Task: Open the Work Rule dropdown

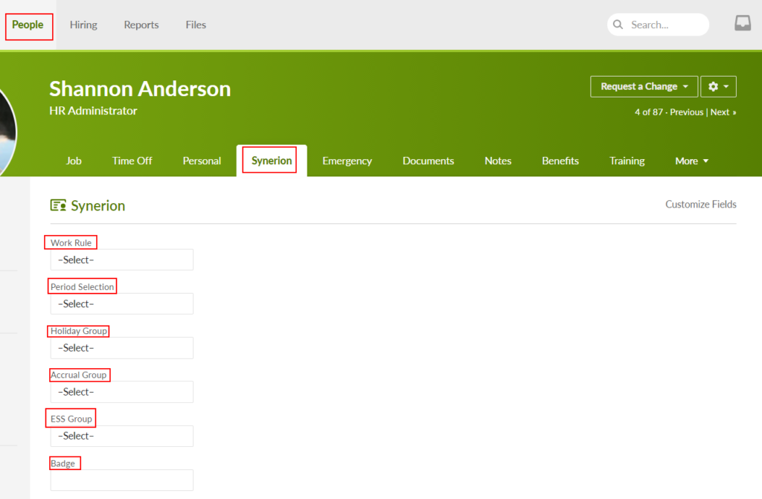Action: tap(121, 260)
